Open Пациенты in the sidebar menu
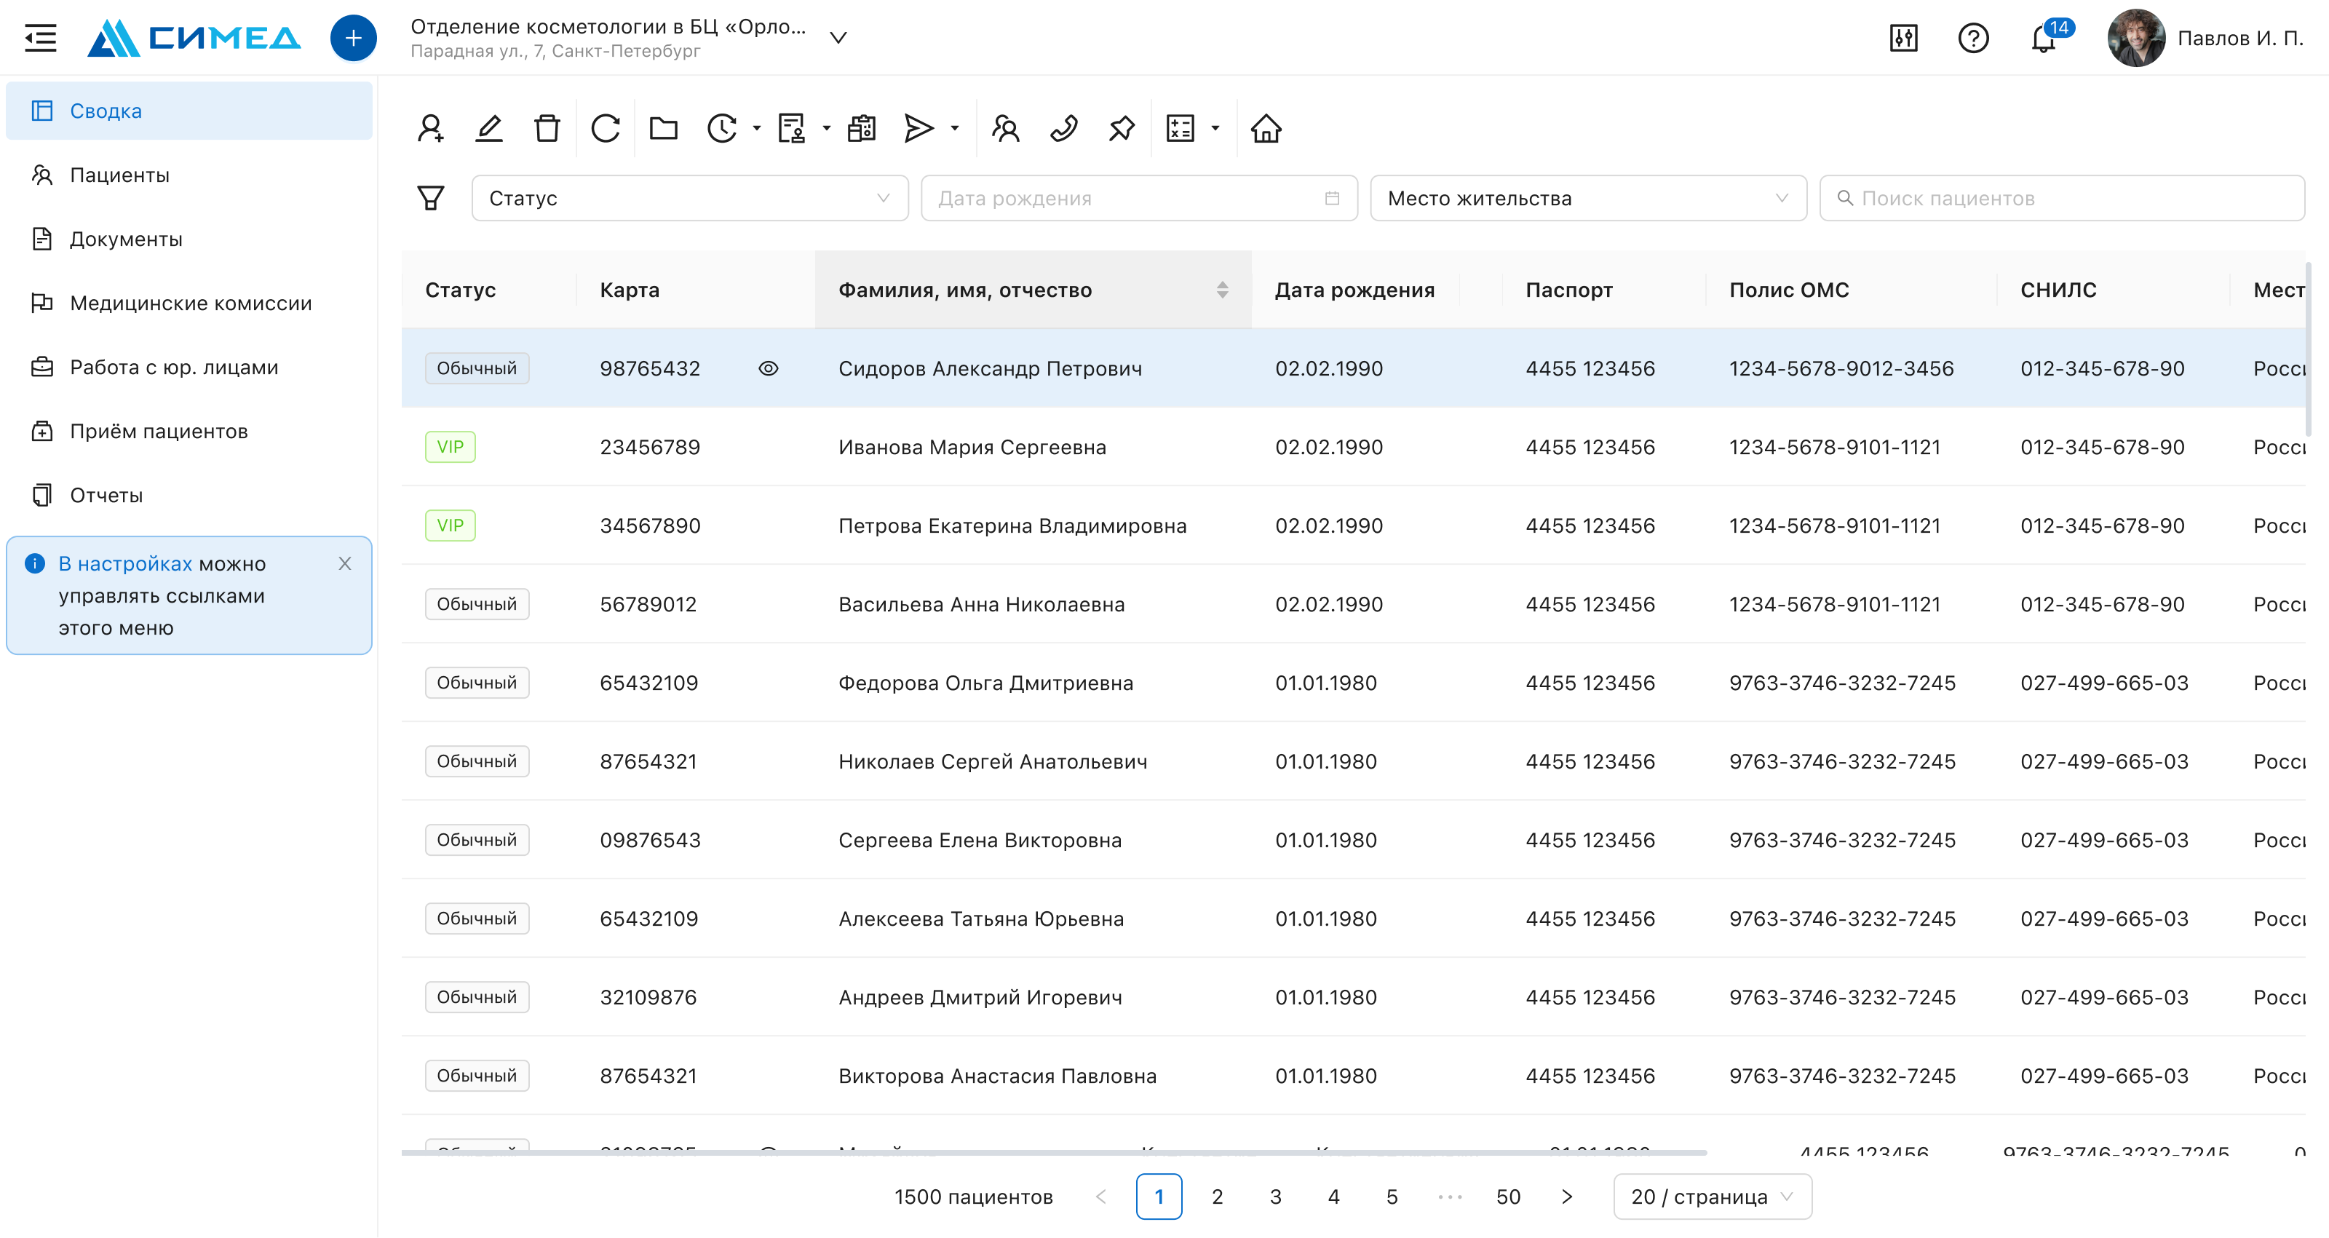Viewport: 2329px width, 1238px height. click(x=119, y=175)
